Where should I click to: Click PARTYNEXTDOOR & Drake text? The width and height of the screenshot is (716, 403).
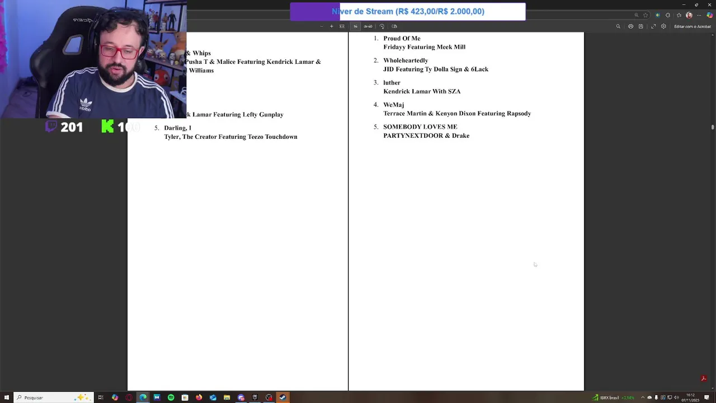coord(426,135)
